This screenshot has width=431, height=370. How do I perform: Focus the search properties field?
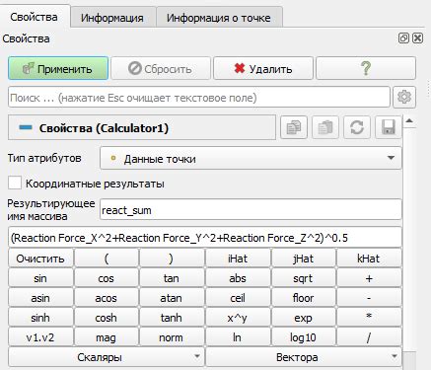click(x=199, y=97)
